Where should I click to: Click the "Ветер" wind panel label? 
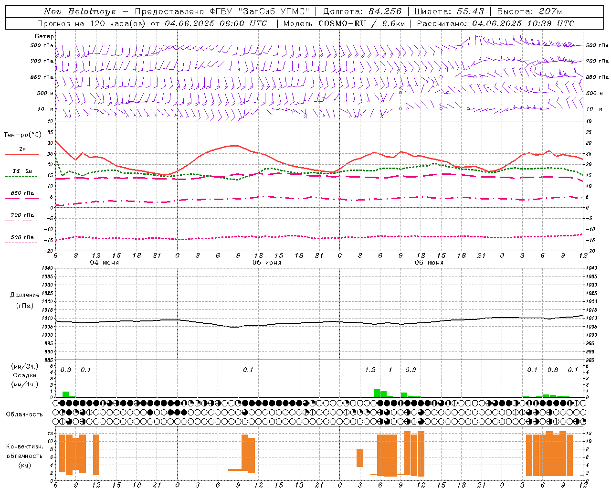(x=44, y=36)
